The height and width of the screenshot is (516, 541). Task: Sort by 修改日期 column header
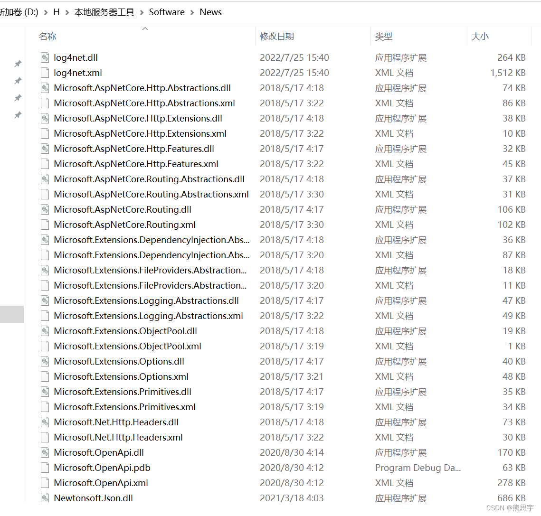click(x=277, y=36)
